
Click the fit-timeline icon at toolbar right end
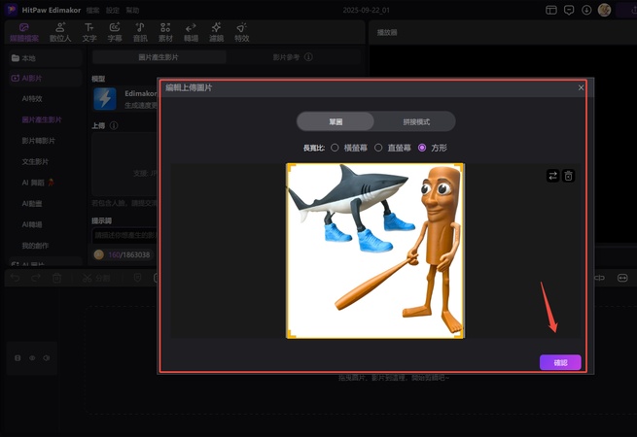[x=622, y=278]
